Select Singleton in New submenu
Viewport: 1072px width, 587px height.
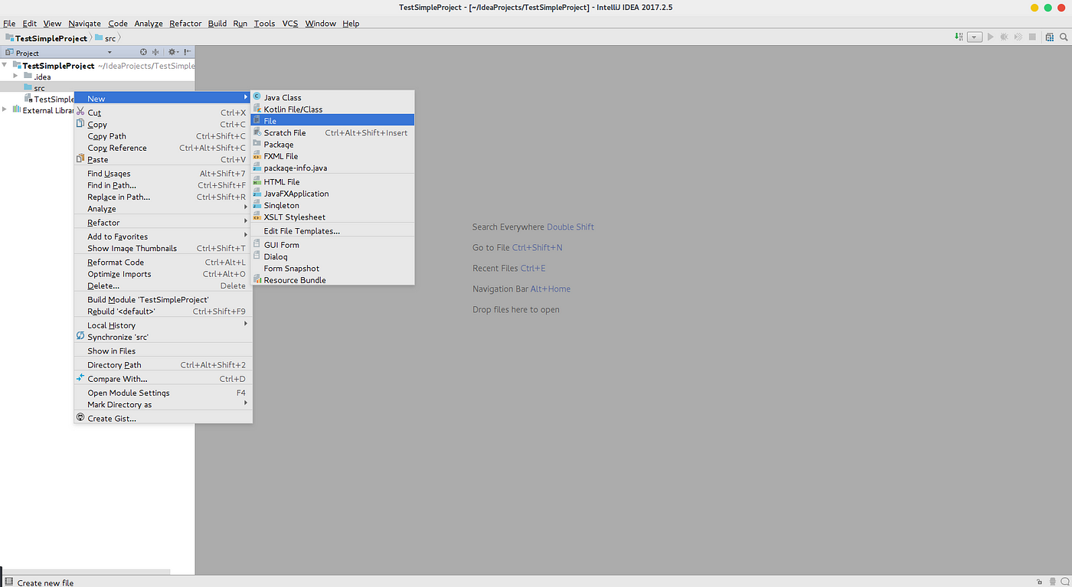(332, 205)
